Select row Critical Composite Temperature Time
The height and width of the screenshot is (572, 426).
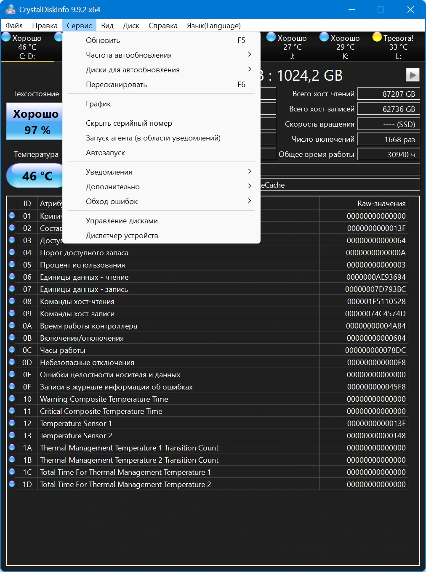point(208,411)
